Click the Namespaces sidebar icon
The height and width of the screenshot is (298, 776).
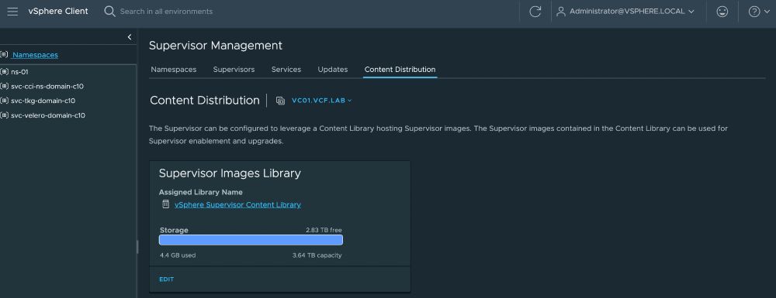pos(5,55)
